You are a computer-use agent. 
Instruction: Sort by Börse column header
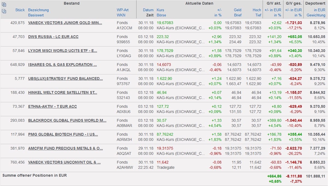(x=161, y=15)
